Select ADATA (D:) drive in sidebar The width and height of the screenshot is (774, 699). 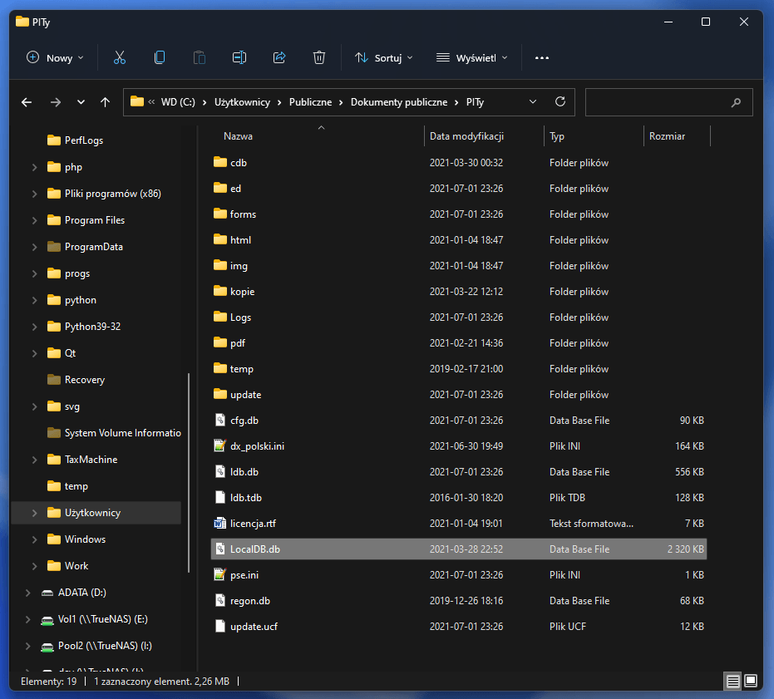(81, 593)
